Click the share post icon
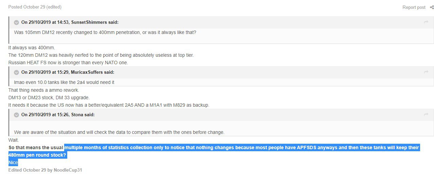The image size is (434, 175). (x=432, y=7)
